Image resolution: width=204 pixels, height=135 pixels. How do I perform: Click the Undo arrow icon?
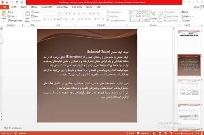pyautogui.click(x=12, y=2)
